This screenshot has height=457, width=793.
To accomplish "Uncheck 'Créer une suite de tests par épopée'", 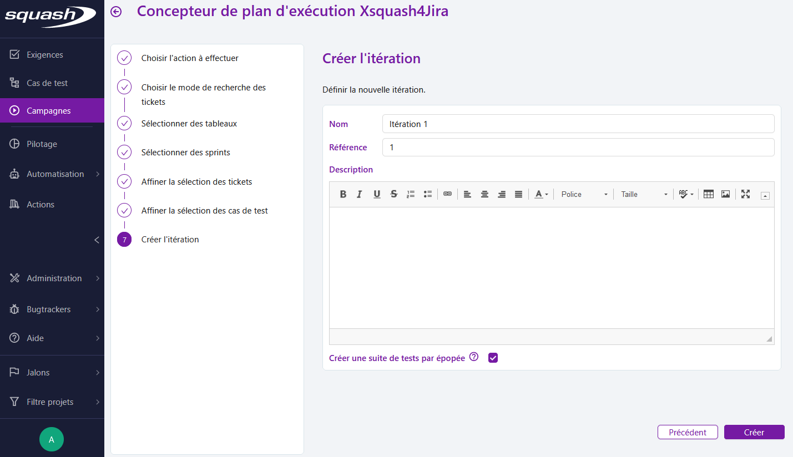I will coord(493,358).
